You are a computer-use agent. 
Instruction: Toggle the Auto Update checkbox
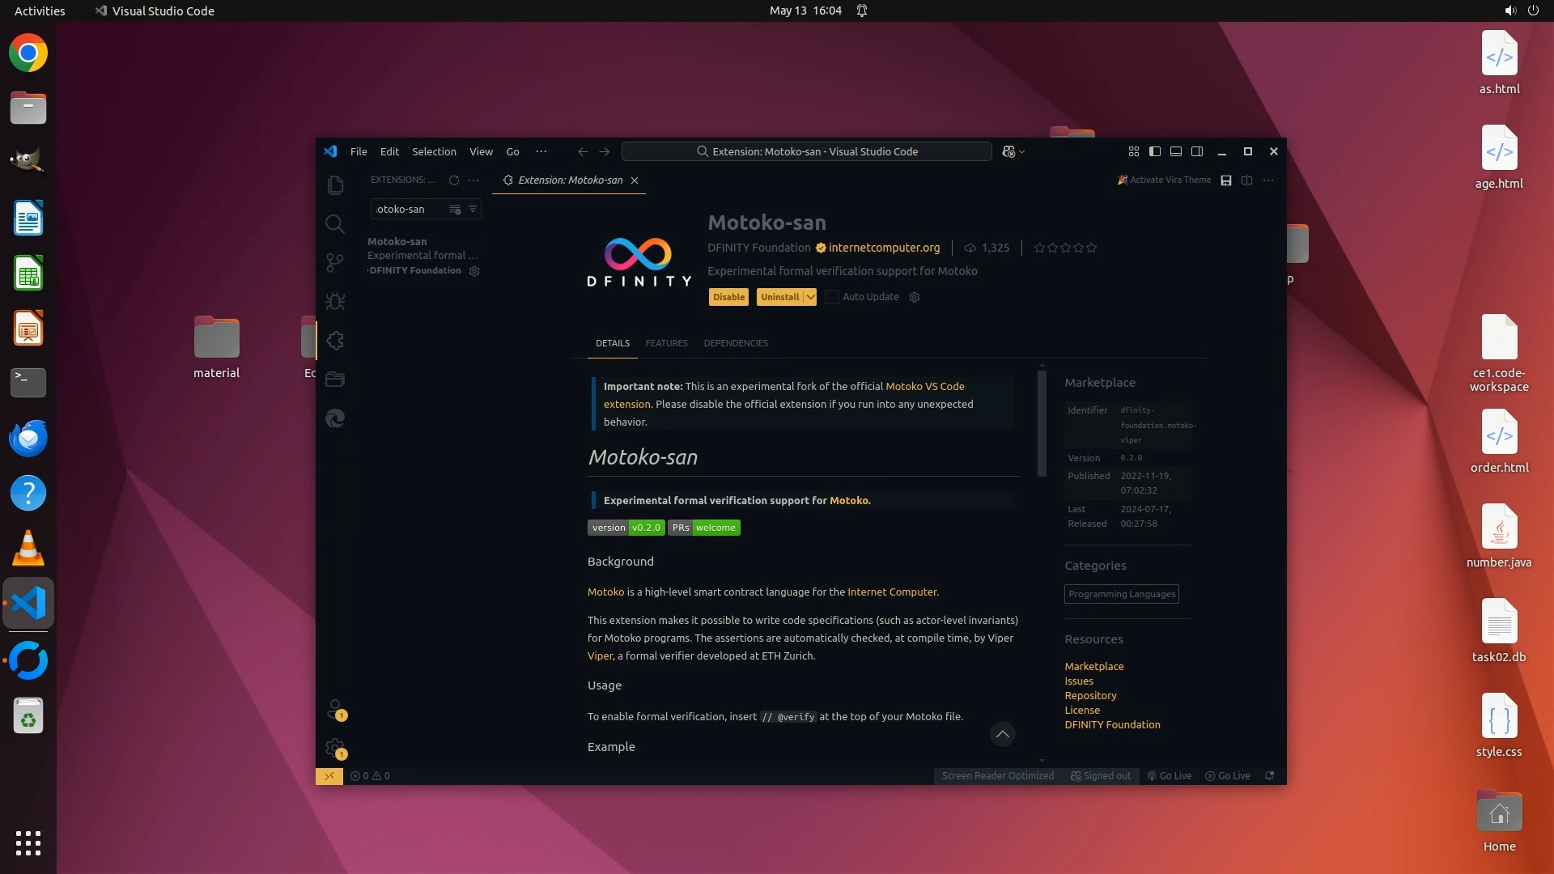pyautogui.click(x=832, y=297)
